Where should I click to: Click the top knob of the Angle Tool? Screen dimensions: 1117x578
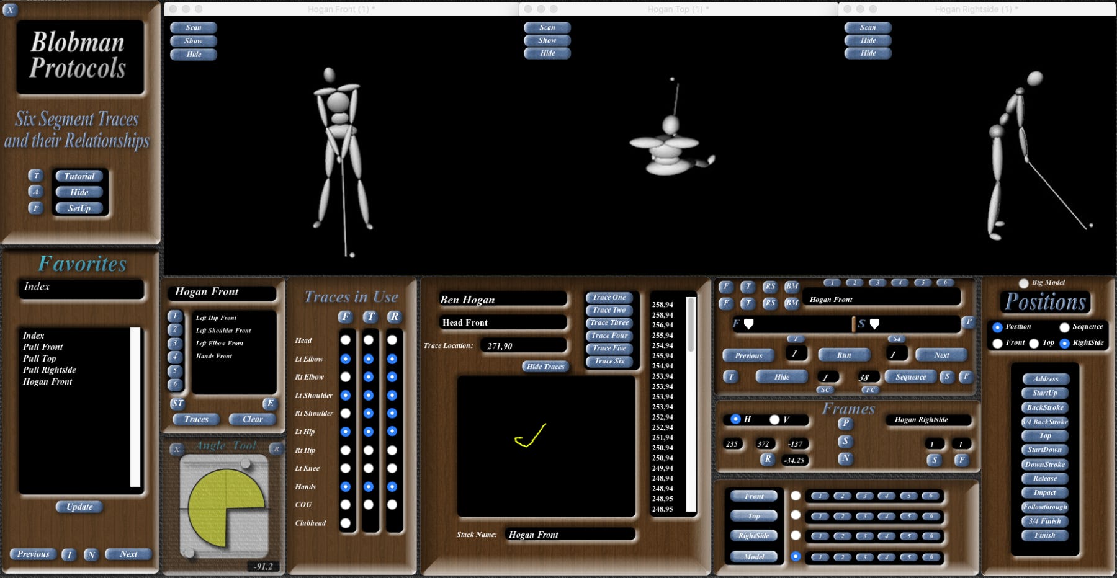click(246, 463)
